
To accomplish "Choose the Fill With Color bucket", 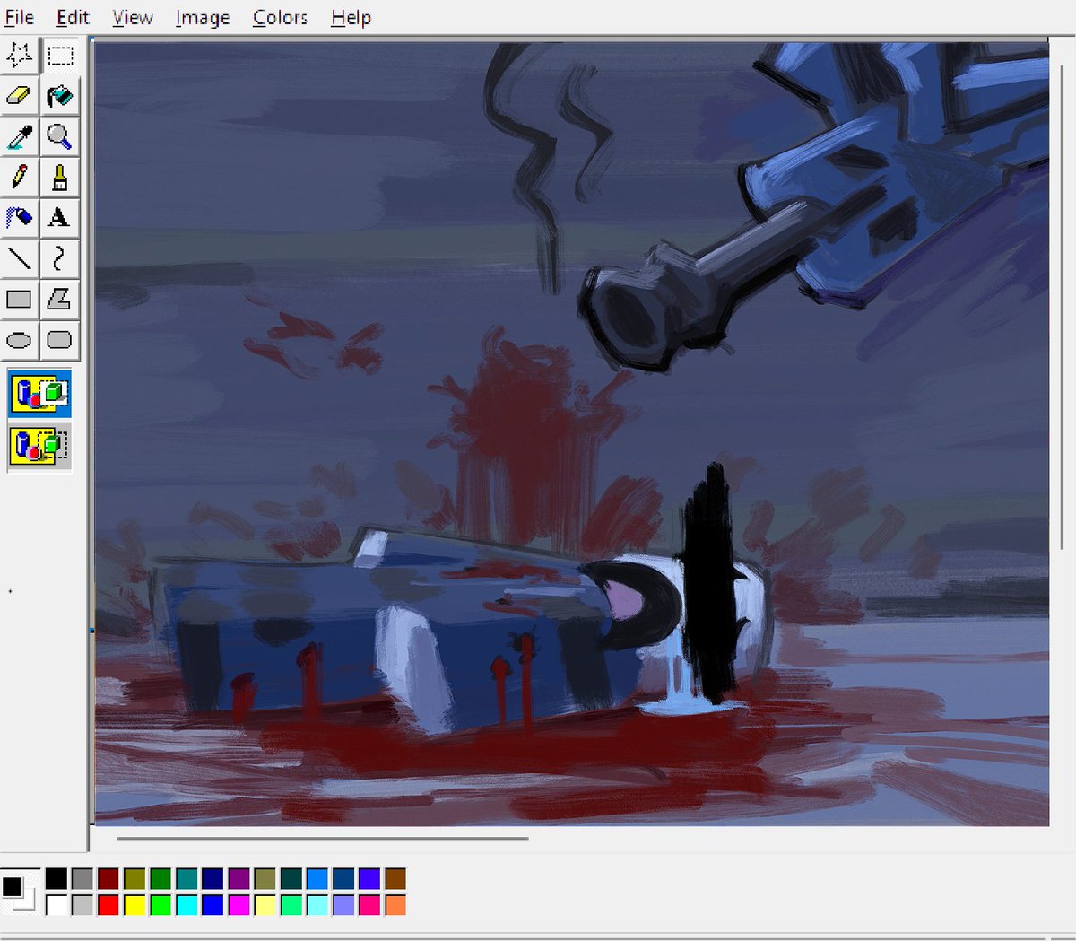I will 60,96.
